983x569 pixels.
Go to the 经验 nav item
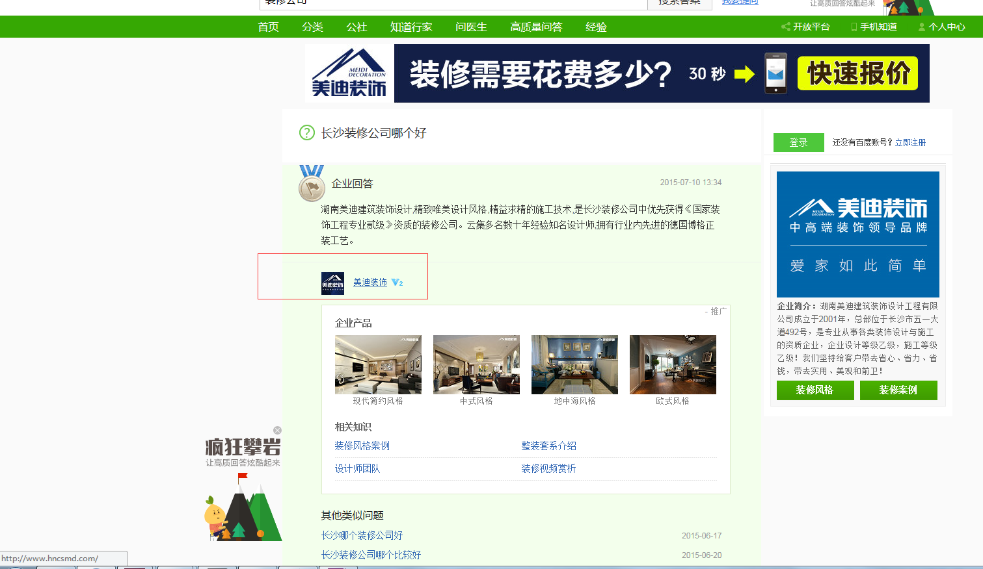pyautogui.click(x=596, y=27)
